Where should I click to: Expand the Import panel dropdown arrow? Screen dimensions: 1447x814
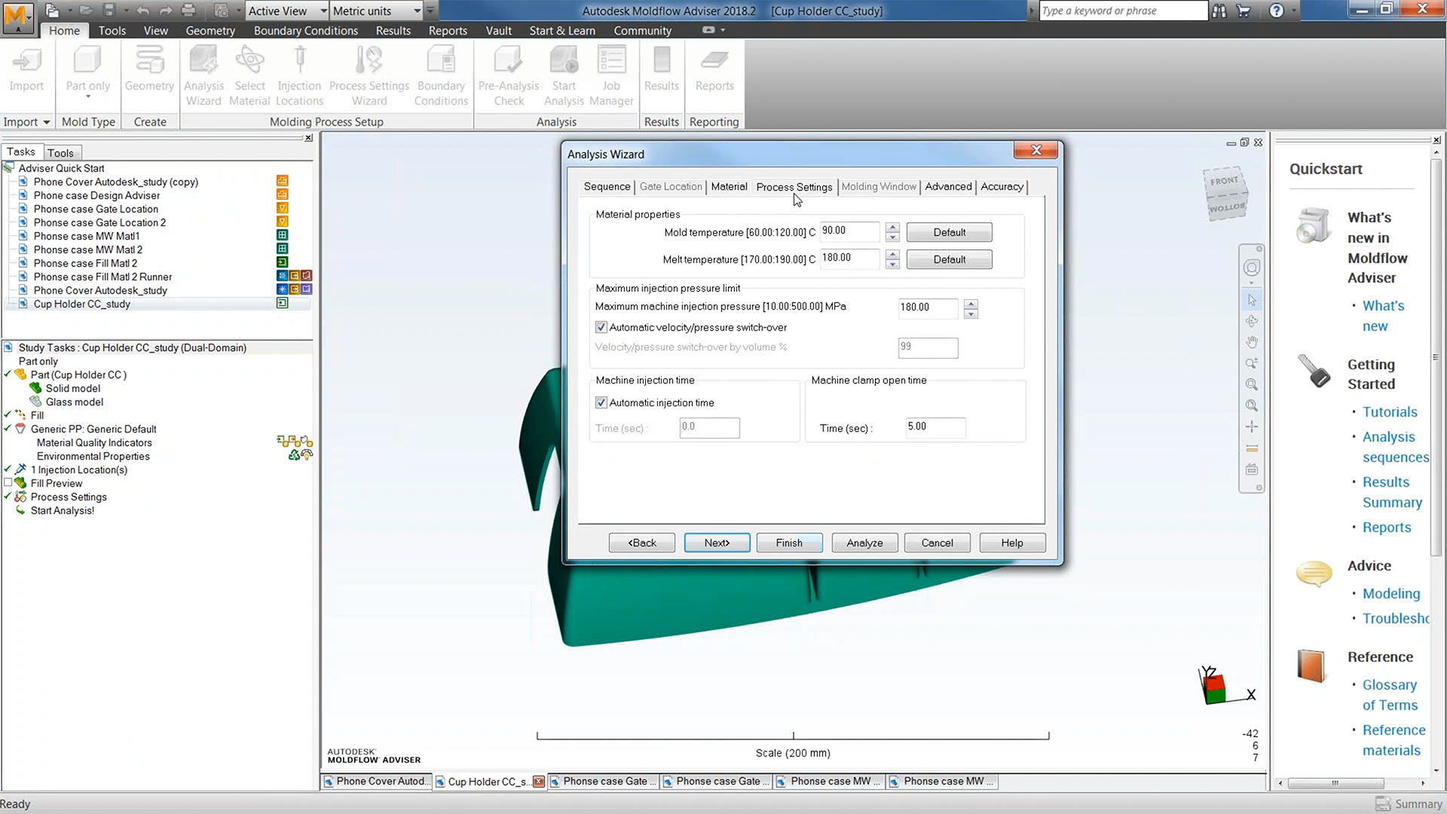(x=46, y=122)
